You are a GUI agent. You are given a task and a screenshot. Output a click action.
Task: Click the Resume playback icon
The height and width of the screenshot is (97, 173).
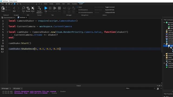tap(55, 8)
